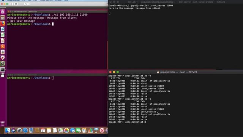The height and width of the screenshot is (137, 243).
Task: Open Ubuntu Software Center launcher icon
Action: pos(3,46)
